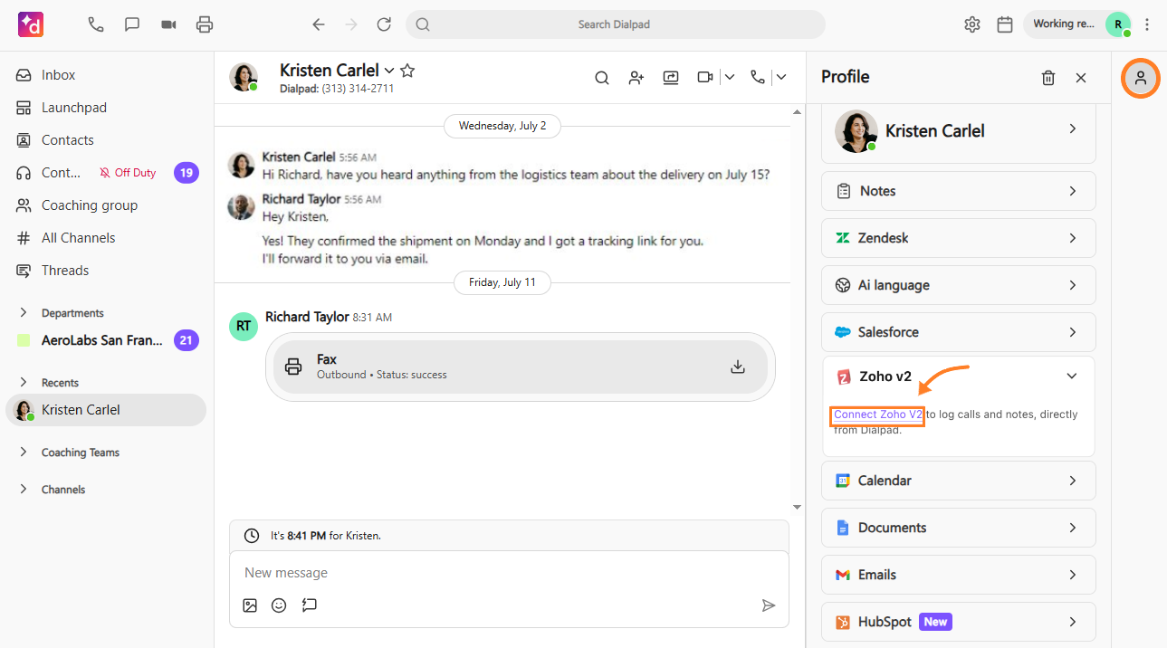The image size is (1167, 648).
Task: Open video call options dropdown arrow
Action: 730,78
